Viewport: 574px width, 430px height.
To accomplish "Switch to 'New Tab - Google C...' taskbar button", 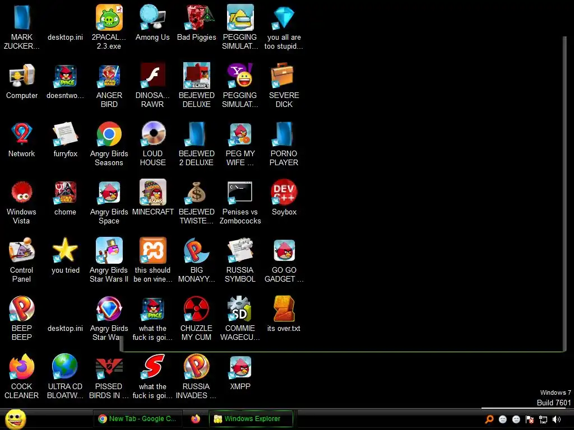I will (138, 419).
